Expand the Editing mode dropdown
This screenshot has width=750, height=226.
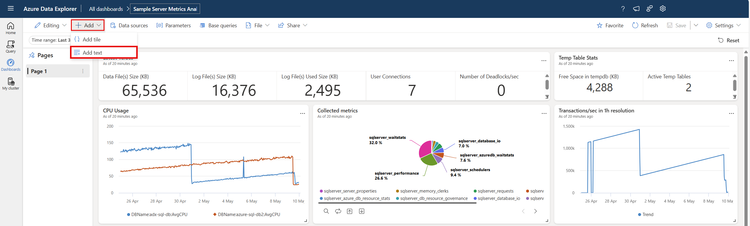point(51,26)
